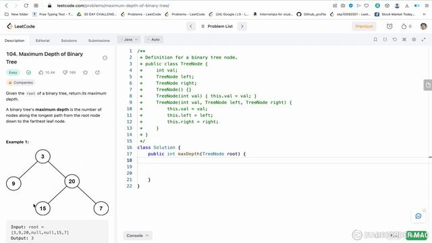This screenshot has width=432, height=243.
Task: Toggle editor fullscreen icon
Action: pyautogui.click(x=424, y=40)
